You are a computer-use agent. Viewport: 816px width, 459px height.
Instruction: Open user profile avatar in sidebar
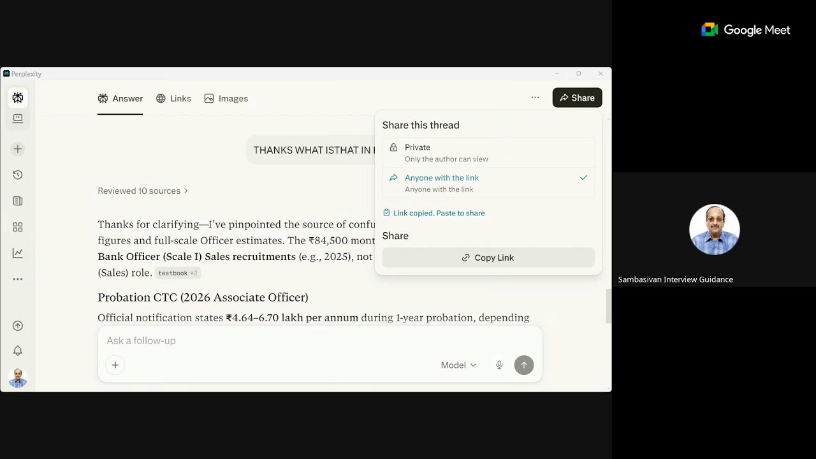coord(18,377)
